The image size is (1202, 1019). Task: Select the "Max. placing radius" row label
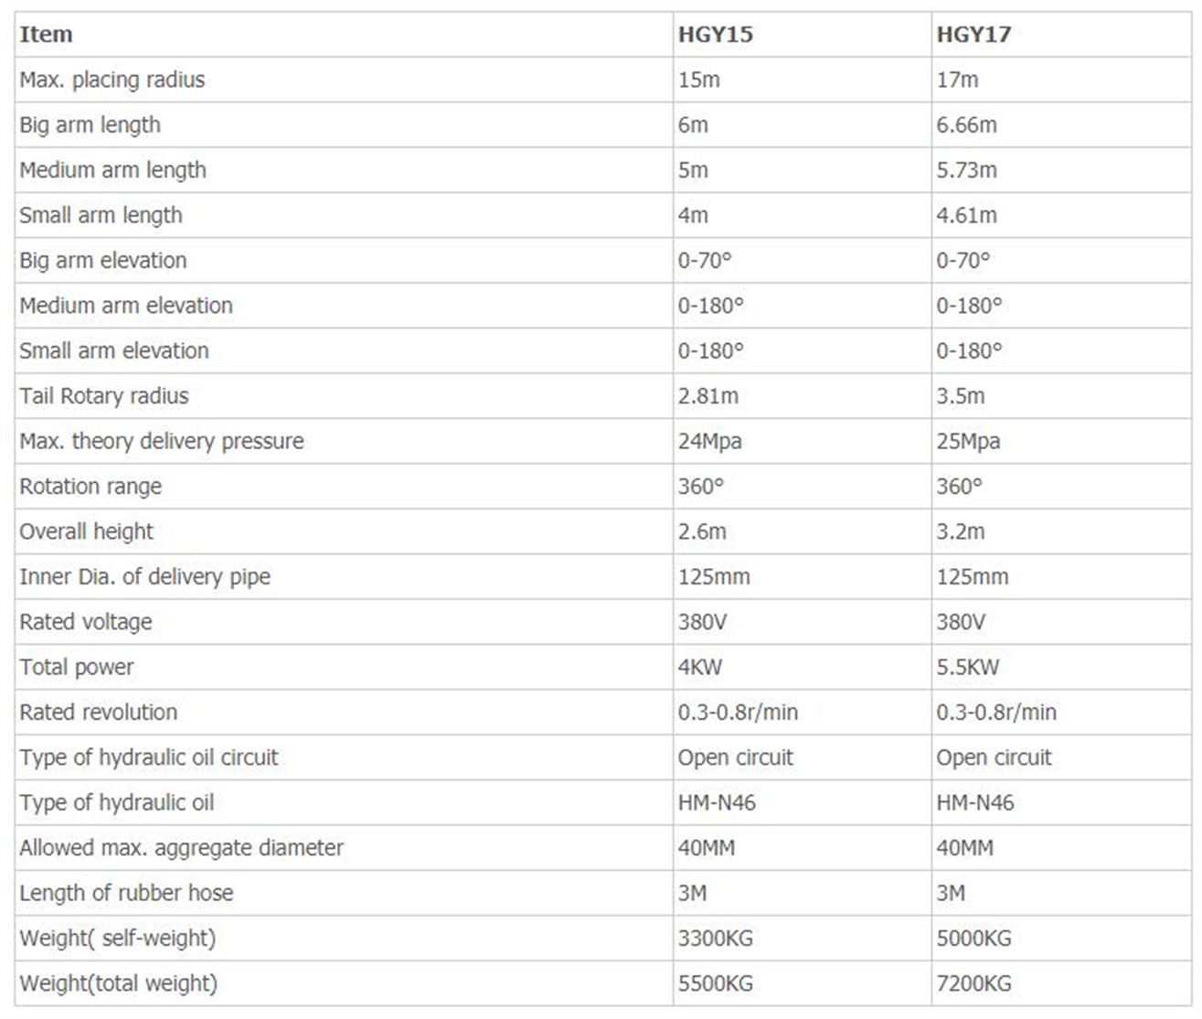tap(112, 80)
